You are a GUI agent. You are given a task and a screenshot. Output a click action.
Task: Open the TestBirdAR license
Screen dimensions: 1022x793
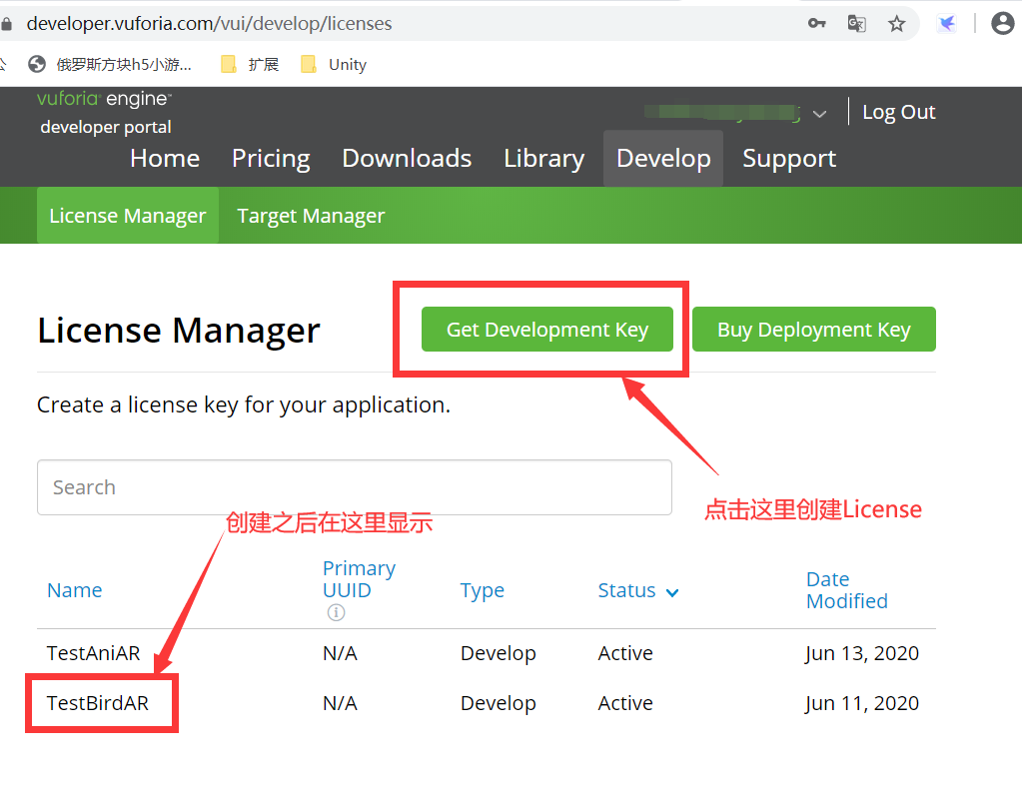point(98,703)
